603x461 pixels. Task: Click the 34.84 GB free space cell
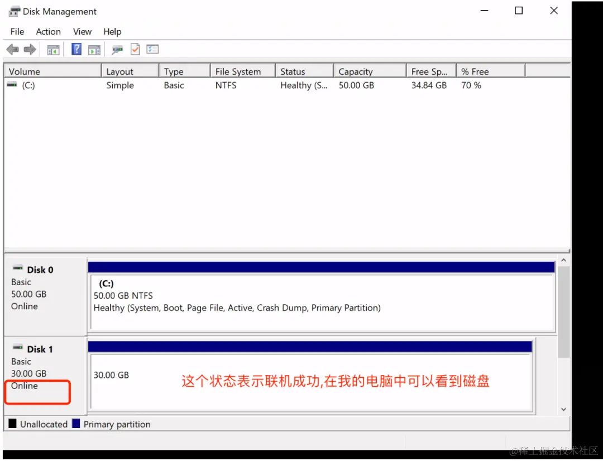point(429,85)
